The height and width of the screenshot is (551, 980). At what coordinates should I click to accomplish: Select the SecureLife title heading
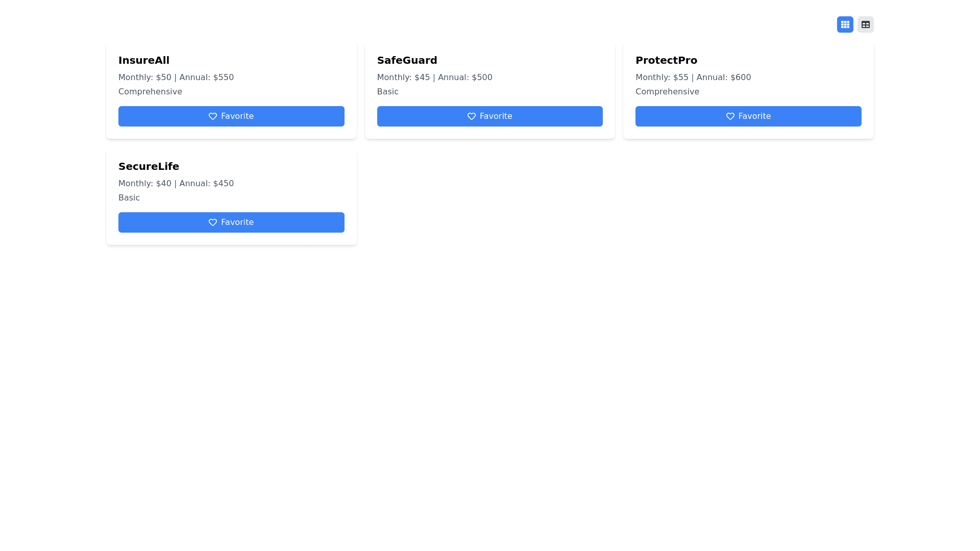point(149,166)
